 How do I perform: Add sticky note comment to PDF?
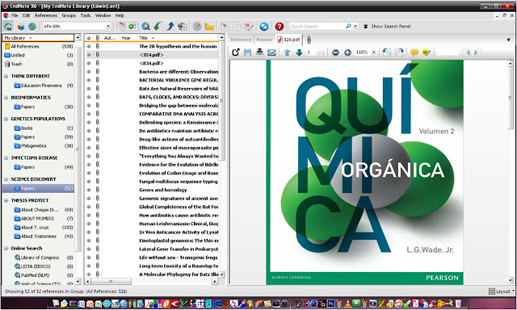pyautogui.click(x=414, y=52)
